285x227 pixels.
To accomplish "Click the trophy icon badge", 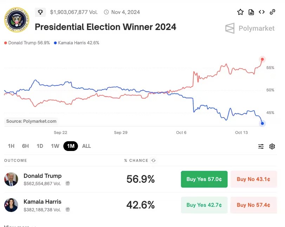I will [40, 12].
